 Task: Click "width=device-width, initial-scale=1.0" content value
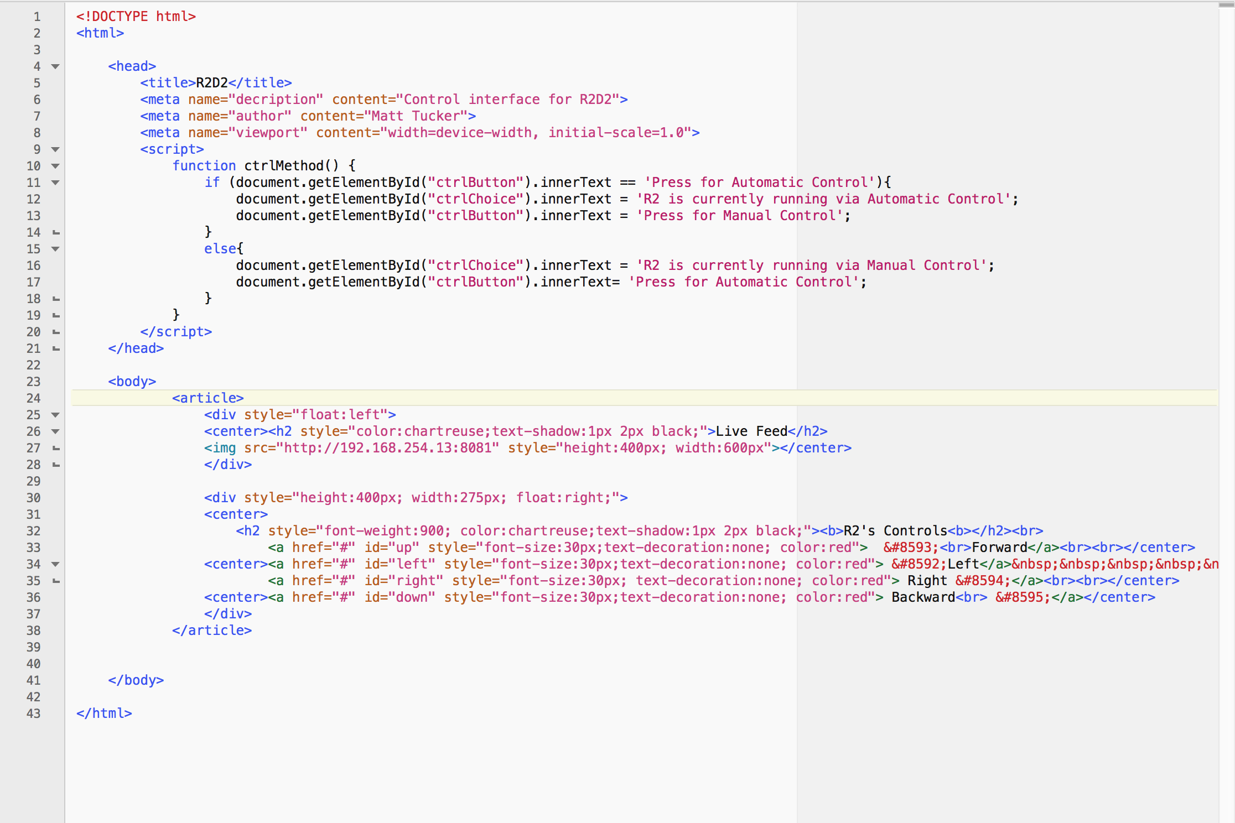tap(536, 133)
